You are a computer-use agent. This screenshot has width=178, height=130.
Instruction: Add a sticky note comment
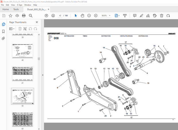(x=135, y=15)
